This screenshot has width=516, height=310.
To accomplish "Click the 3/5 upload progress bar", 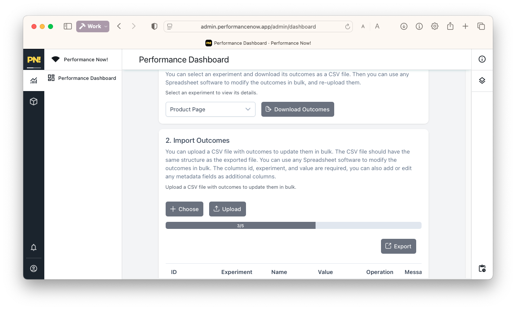I will pyautogui.click(x=293, y=226).
